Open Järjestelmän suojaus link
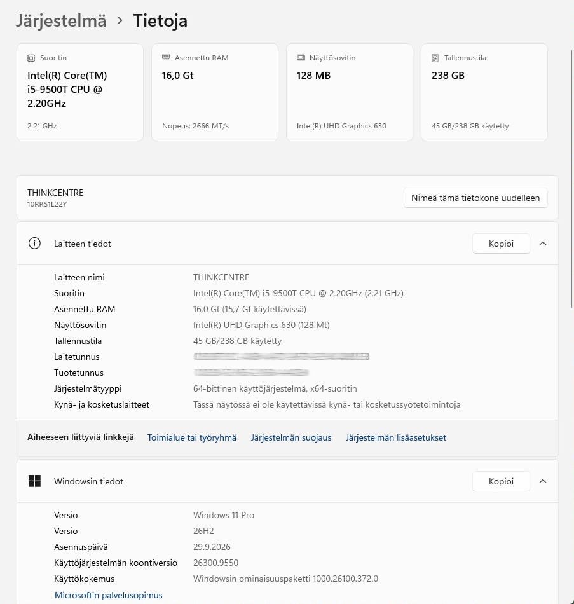 [x=291, y=437]
